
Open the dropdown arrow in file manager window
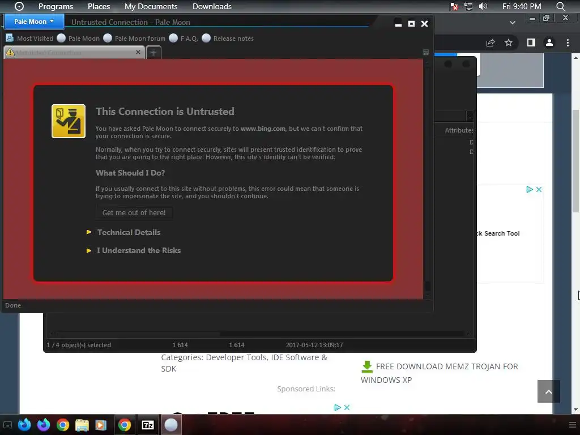470,116
